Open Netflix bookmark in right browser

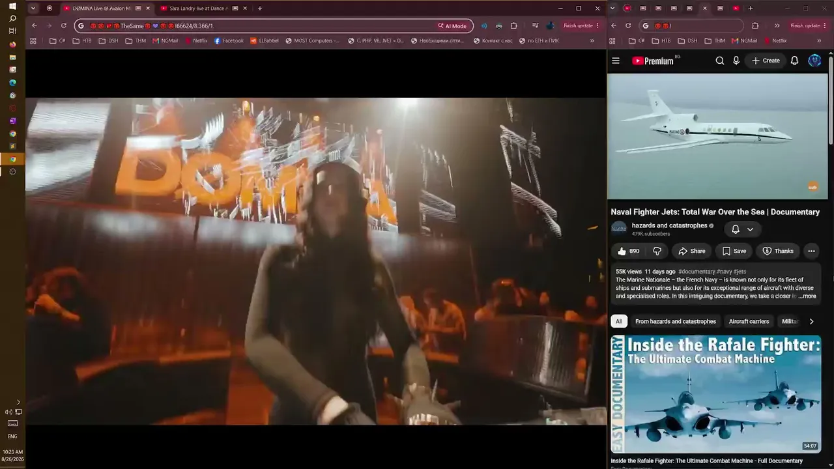[x=775, y=40]
